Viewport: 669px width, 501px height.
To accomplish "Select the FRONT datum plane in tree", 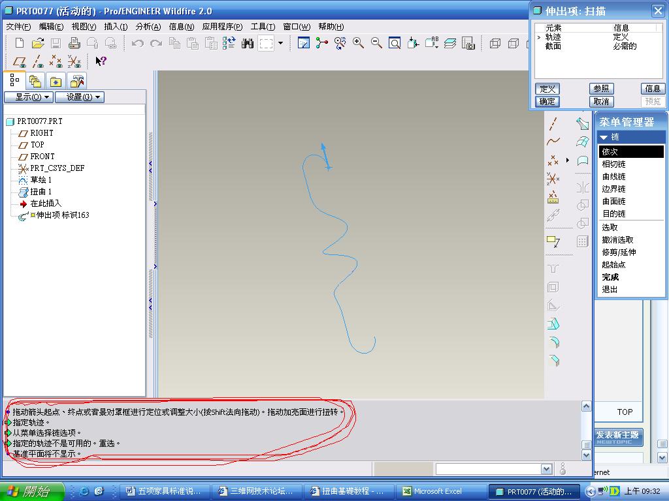I will [x=42, y=157].
